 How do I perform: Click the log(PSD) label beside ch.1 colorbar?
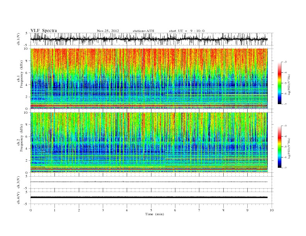289,84
